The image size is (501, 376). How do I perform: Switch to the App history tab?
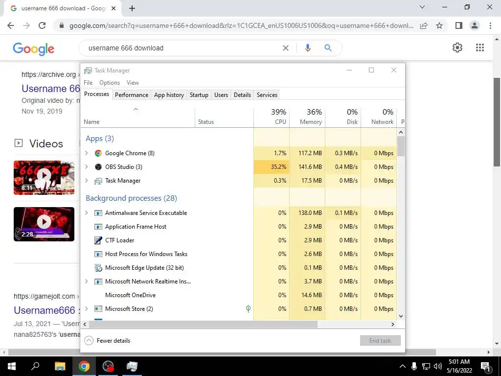(169, 95)
